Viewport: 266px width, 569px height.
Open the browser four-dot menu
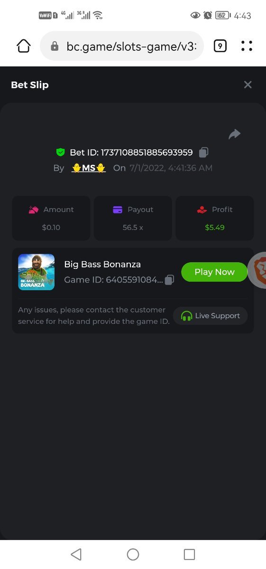coord(247,46)
